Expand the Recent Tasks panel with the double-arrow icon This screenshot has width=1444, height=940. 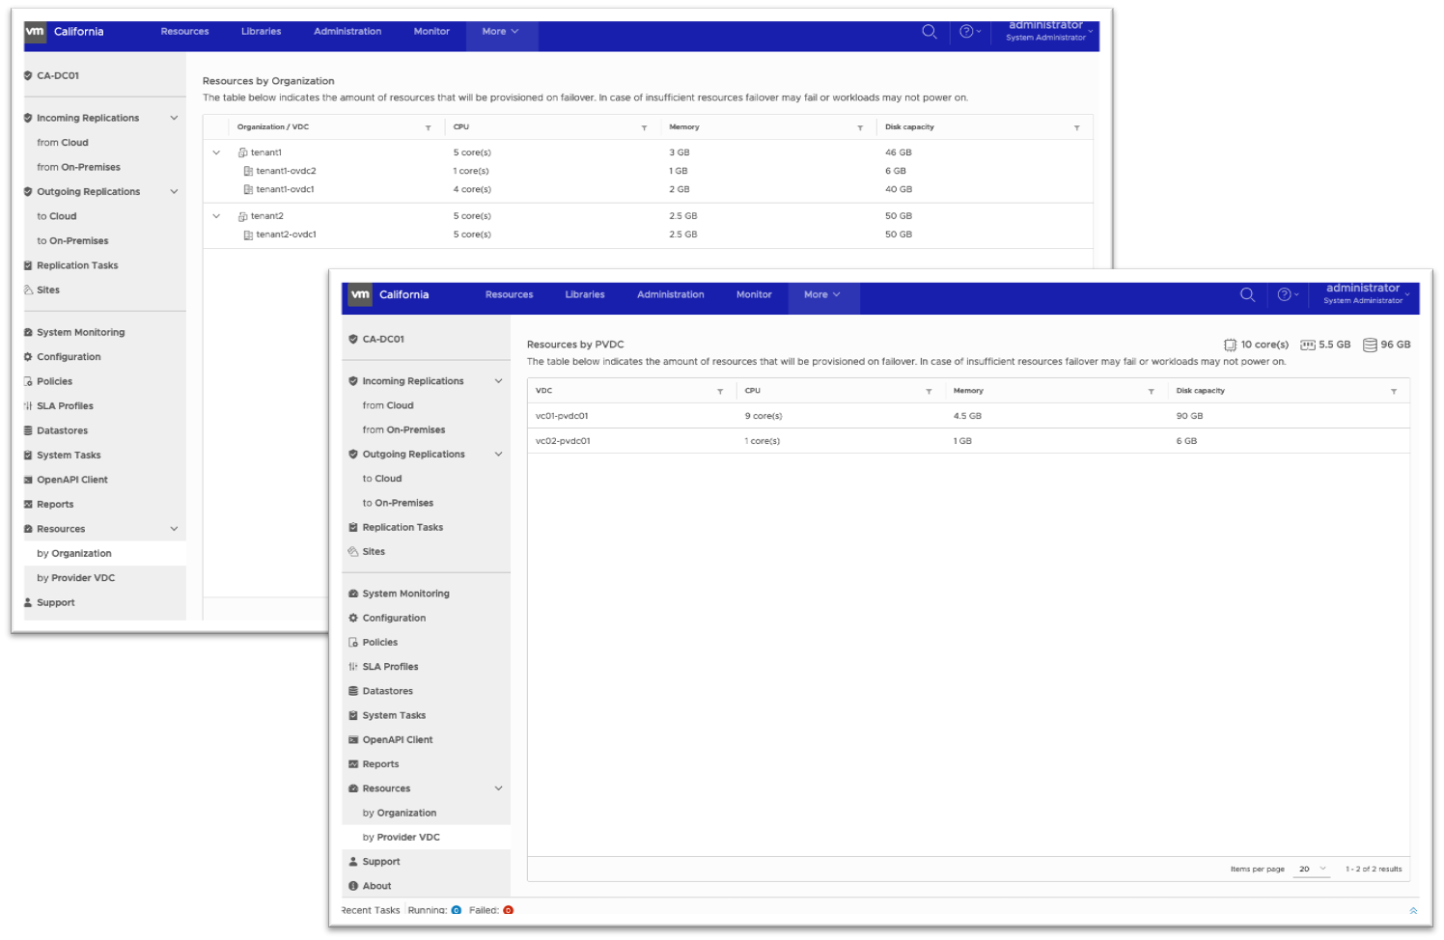point(1413,910)
